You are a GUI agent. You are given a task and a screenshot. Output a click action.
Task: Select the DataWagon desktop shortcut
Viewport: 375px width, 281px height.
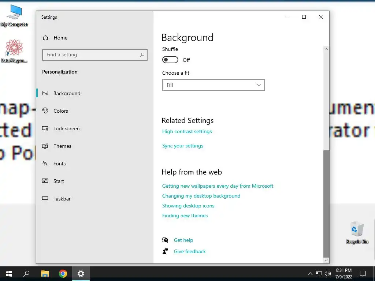[x=14, y=51]
